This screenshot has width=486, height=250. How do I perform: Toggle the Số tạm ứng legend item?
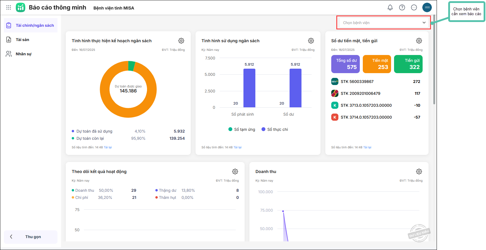pos(242,129)
